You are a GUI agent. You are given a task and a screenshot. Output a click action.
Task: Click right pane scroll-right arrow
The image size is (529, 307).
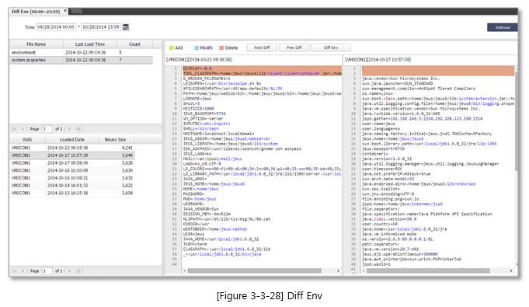coord(511,271)
